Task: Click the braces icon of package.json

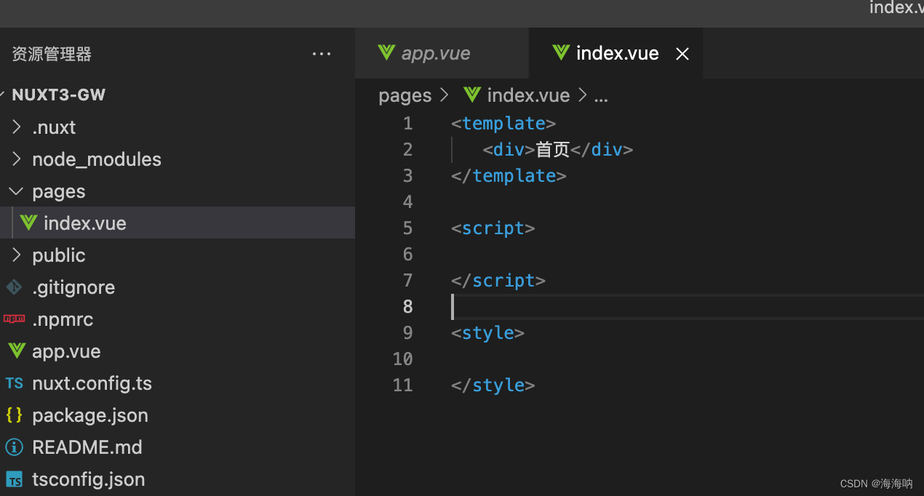Action: click(15, 415)
